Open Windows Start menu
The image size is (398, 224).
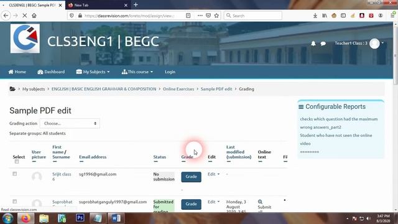8,218
